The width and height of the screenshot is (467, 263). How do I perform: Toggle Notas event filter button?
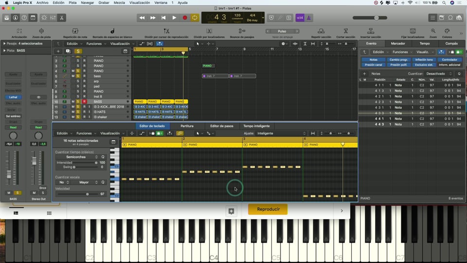[x=373, y=59]
